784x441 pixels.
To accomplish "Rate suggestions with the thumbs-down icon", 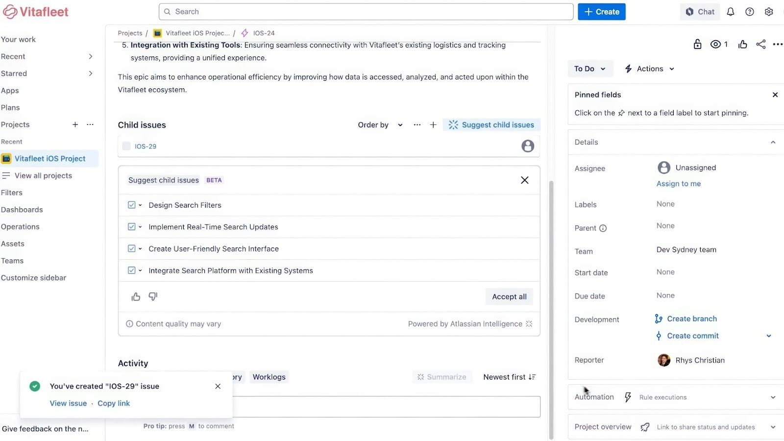I will 152,296.
